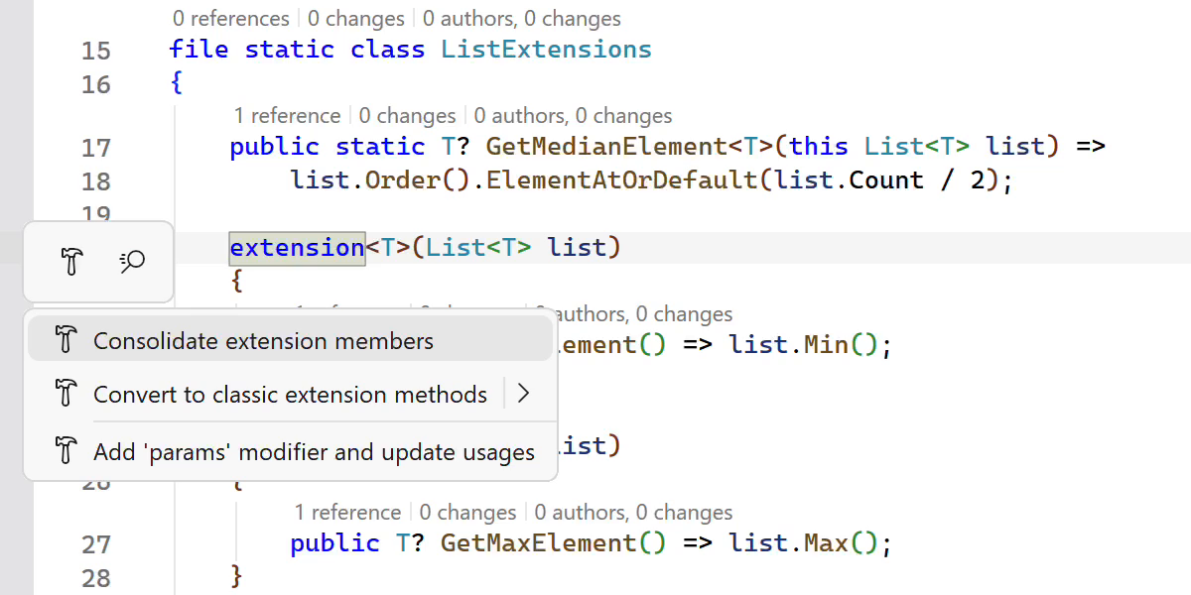Click hammer icon beside Consolidate extension members
1191x595 pixels.
coord(66,340)
